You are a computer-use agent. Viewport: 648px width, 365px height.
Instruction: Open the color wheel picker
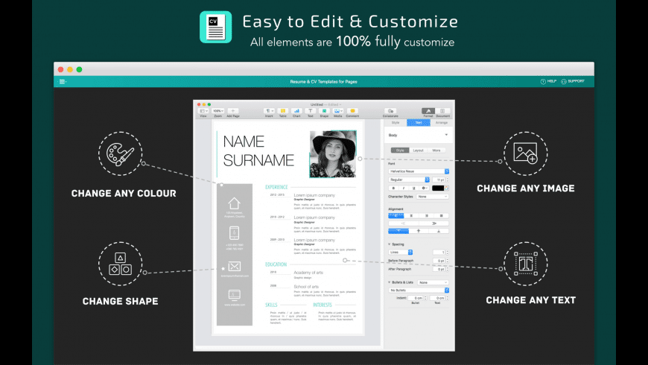[447, 188]
